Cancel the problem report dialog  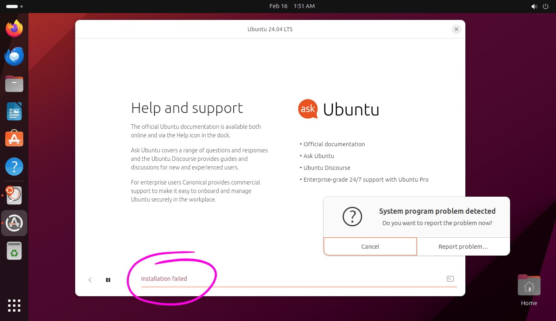[x=370, y=247]
